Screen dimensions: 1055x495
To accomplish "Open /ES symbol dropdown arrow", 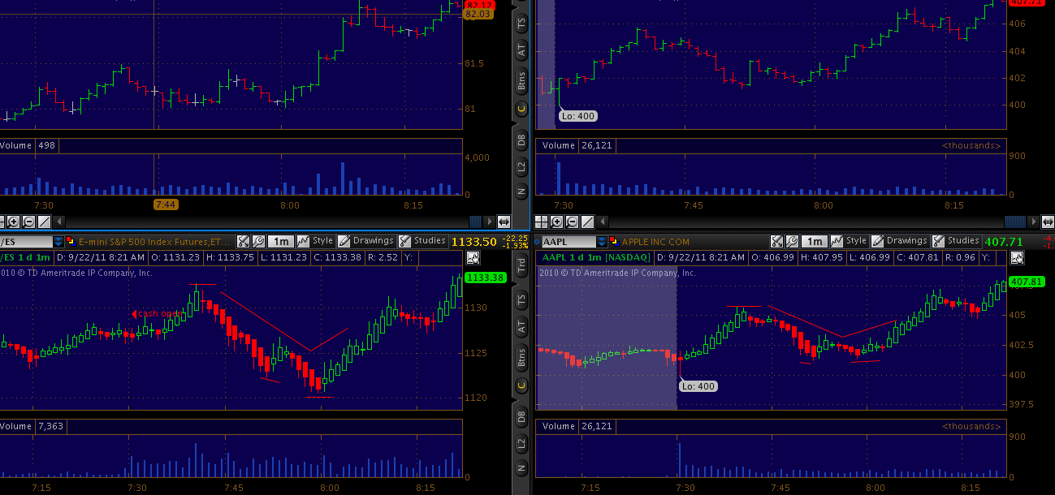I will [x=58, y=242].
